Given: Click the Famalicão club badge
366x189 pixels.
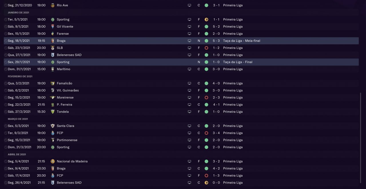Looking at the screenshot, I should coord(52,83).
